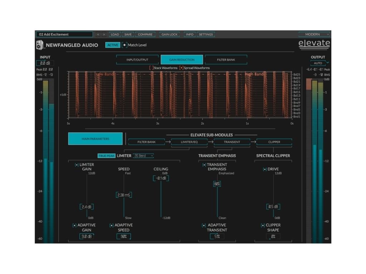Toggle the GAIN LOCK button
Image resolution: width=366 pixels, height=274 pixels.
[x=170, y=34]
